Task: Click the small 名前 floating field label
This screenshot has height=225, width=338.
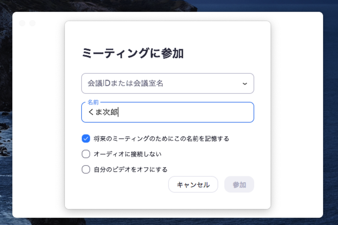Action: click(93, 102)
